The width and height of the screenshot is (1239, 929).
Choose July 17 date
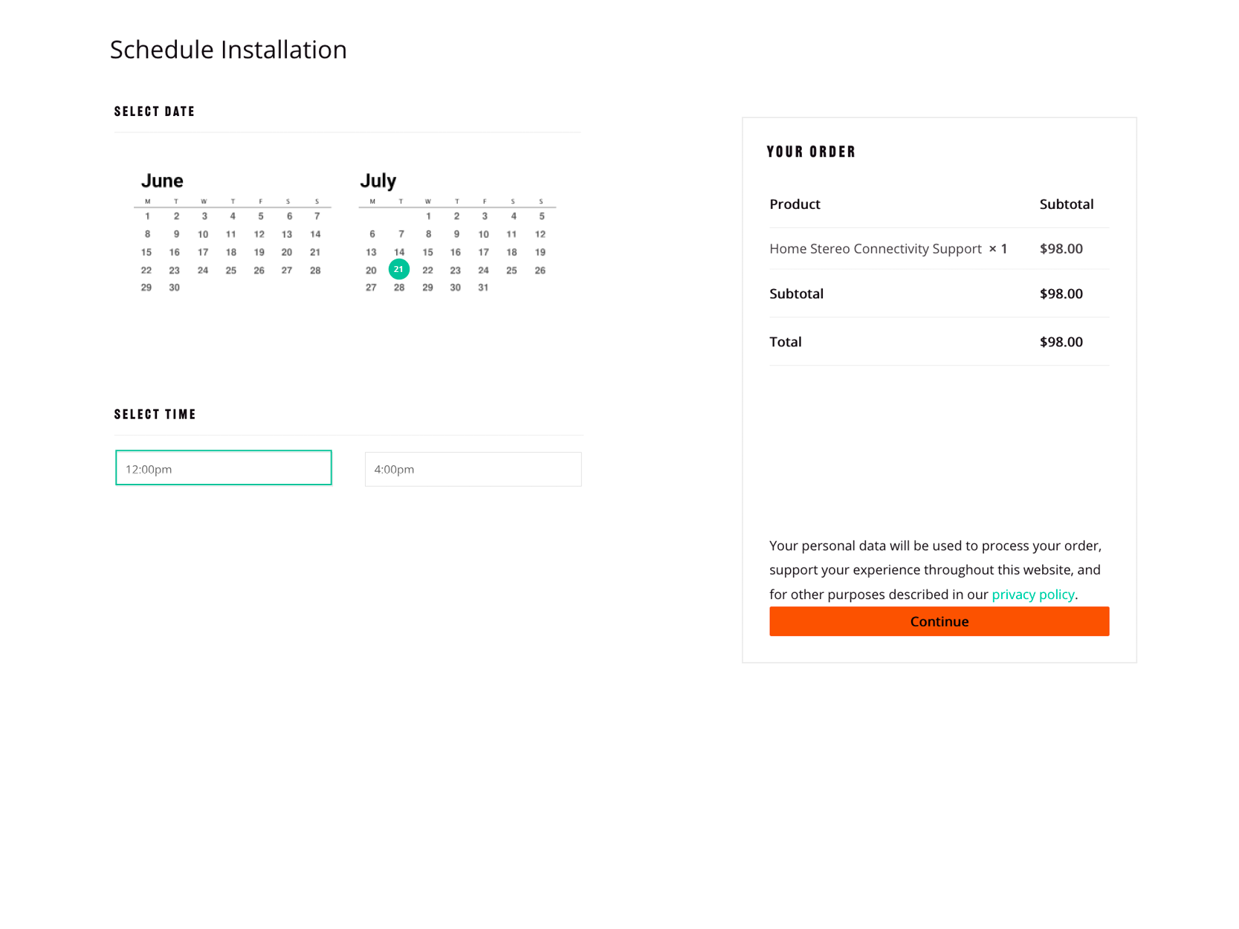point(483,253)
